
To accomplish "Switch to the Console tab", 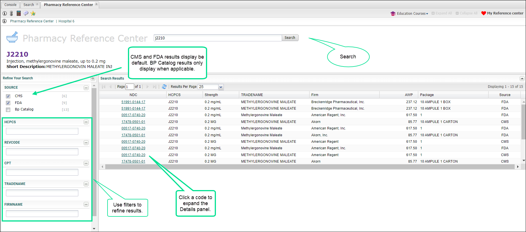I will pos(10,5).
